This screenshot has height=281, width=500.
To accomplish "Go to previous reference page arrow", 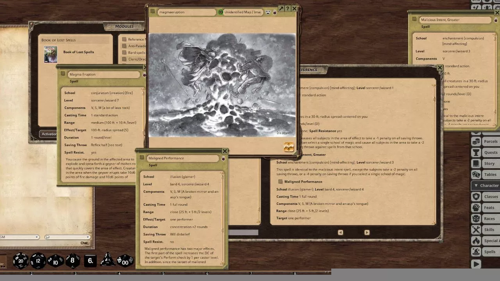I will pyautogui.click(x=340, y=232).
